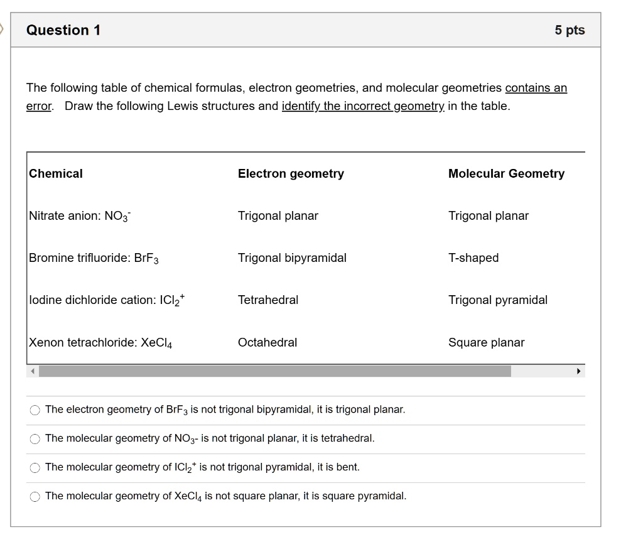The height and width of the screenshot is (537, 643).
Task: Click the Bromine trifluoride BrF3 table row
Action: pyautogui.click(x=88, y=258)
